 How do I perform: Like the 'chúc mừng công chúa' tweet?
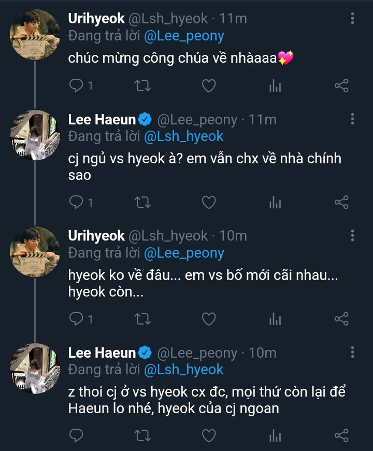[208, 86]
